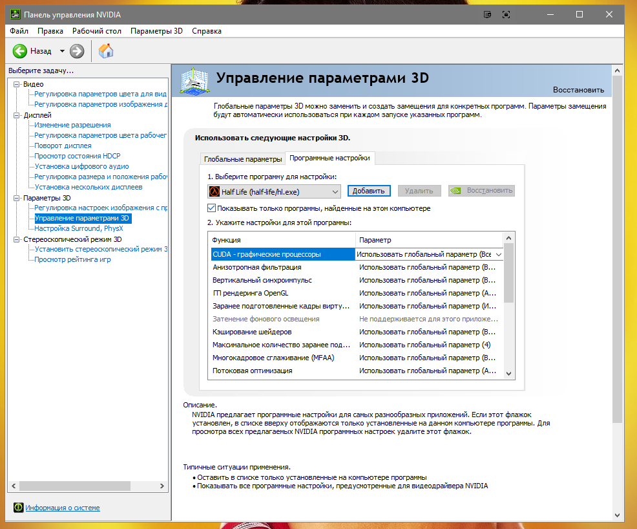
Task: Click the main panel scroll-down arrow
Action: pyautogui.click(x=617, y=515)
